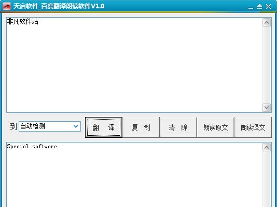Open the 自动检测 target language dropdown

click(x=50, y=126)
